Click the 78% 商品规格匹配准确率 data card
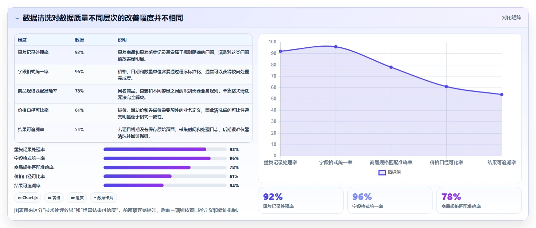 coord(479,200)
